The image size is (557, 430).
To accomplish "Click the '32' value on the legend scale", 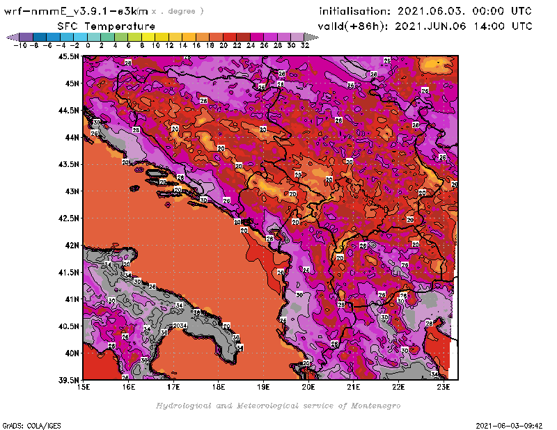I will pos(305,45).
